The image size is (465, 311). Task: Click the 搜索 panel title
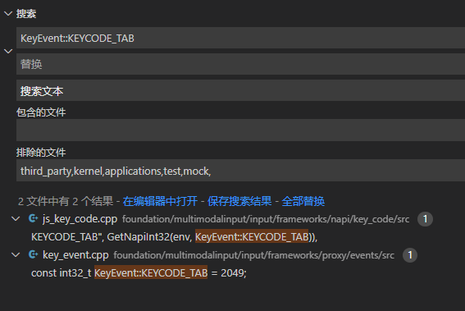click(26, 14)
